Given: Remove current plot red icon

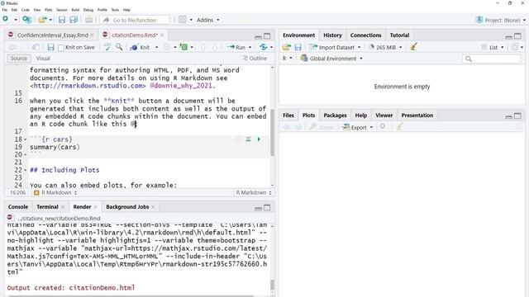Looking at the screenshot, I should [382, 126].
